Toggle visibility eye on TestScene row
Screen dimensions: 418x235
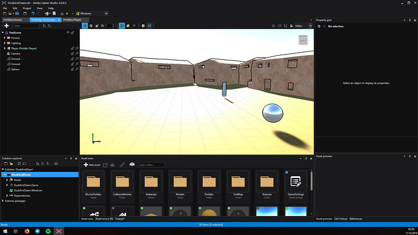point(68,33)
